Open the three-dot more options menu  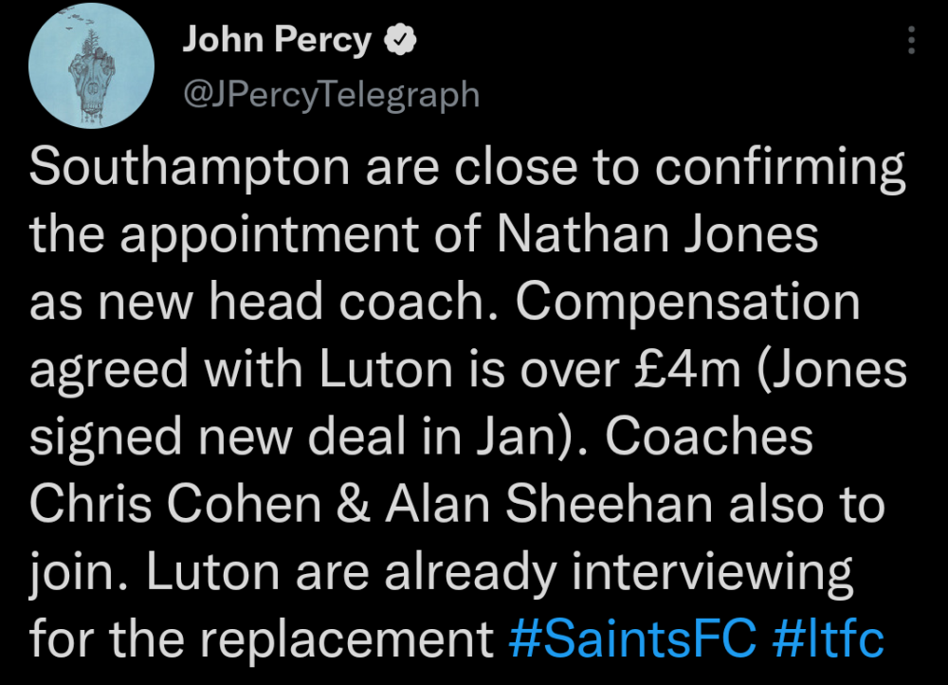tap(911, 41)
